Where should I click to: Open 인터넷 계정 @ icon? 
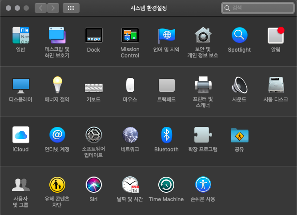pos(57,135)
